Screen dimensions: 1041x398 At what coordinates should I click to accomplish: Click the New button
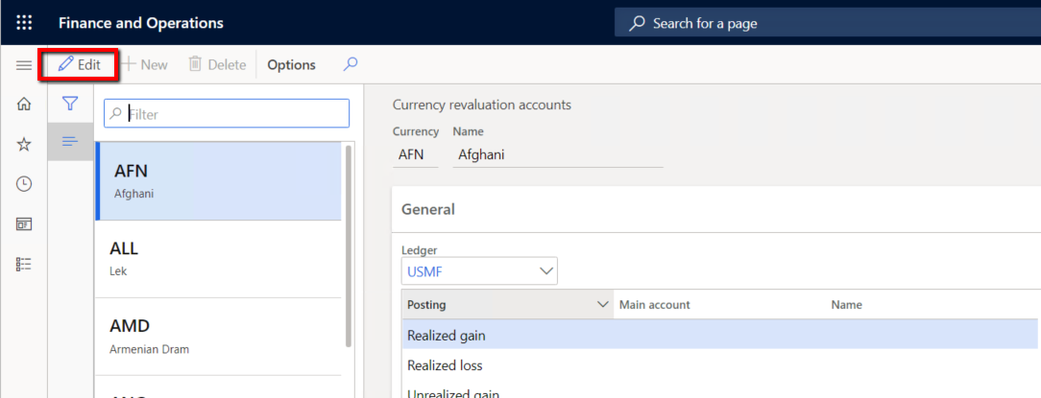coord(145,65)
